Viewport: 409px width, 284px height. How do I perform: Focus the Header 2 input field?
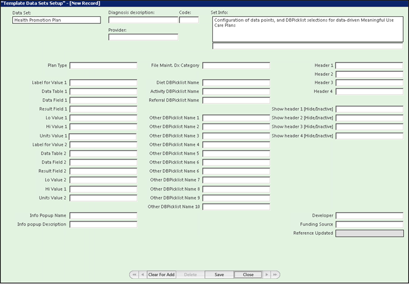click(x=369, y=74)
